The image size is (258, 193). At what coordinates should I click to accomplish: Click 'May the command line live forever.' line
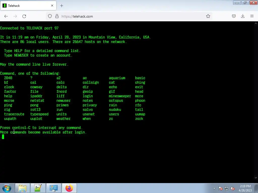pyautogui.click(x=34, y=64)
